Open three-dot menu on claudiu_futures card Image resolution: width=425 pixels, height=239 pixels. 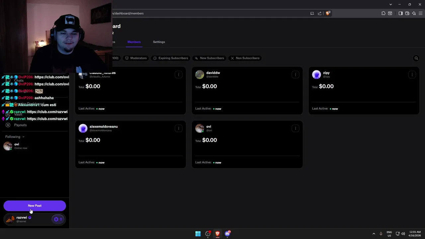178,75
